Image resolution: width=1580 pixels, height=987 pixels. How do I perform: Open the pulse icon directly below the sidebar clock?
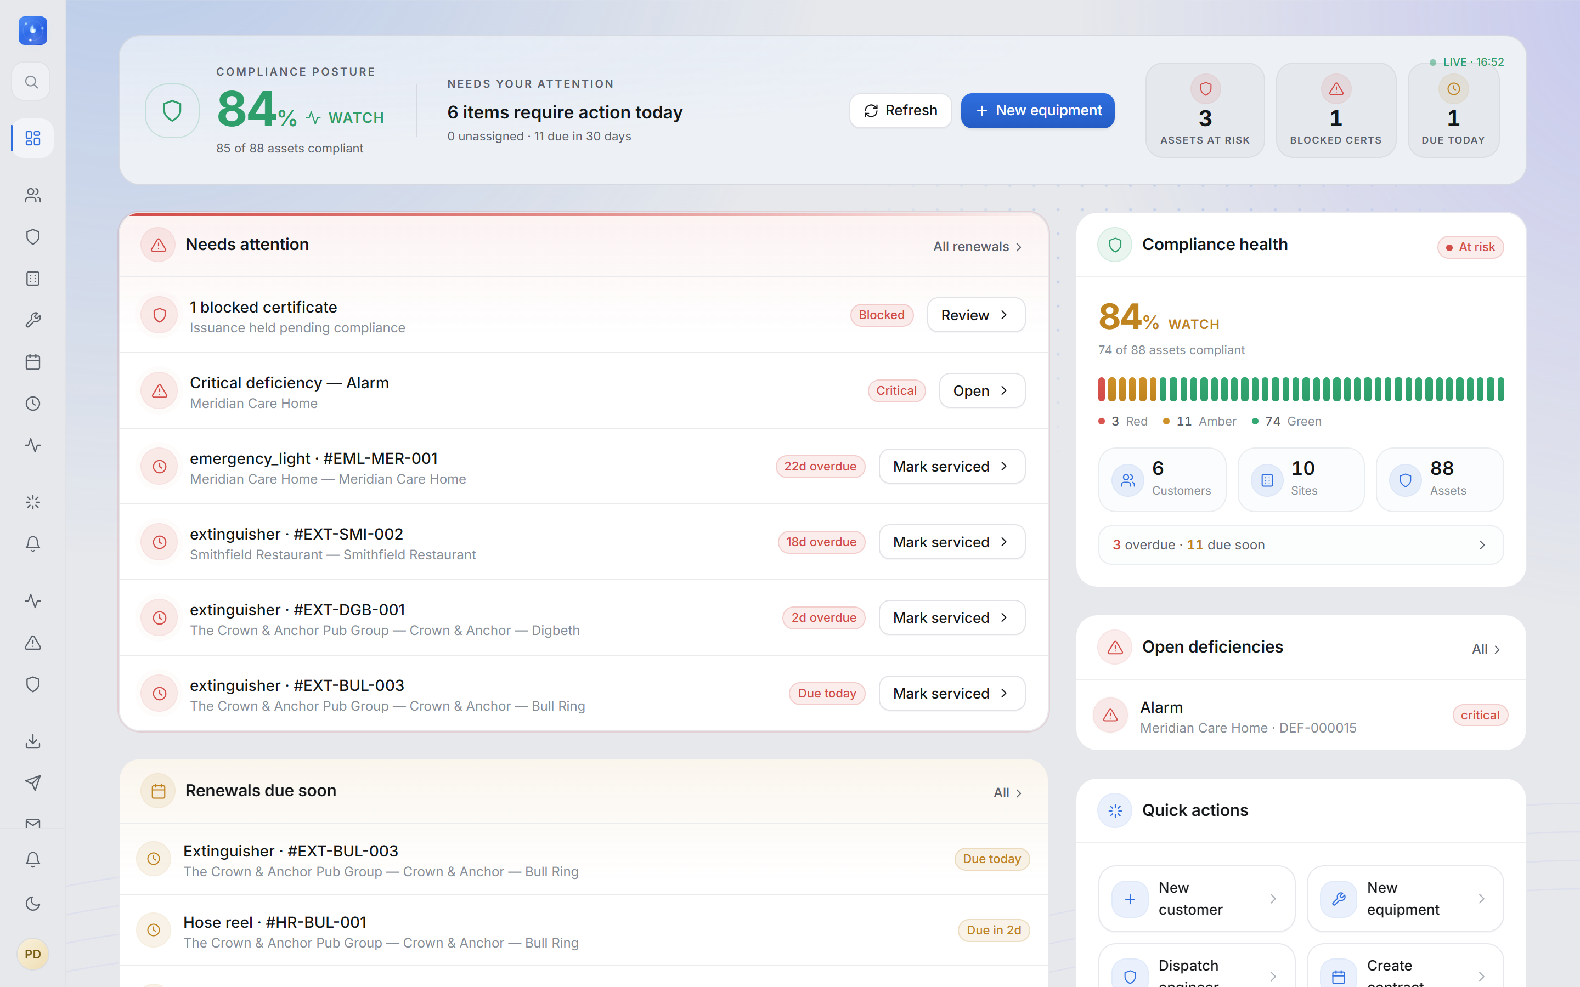tap(33, 445)
